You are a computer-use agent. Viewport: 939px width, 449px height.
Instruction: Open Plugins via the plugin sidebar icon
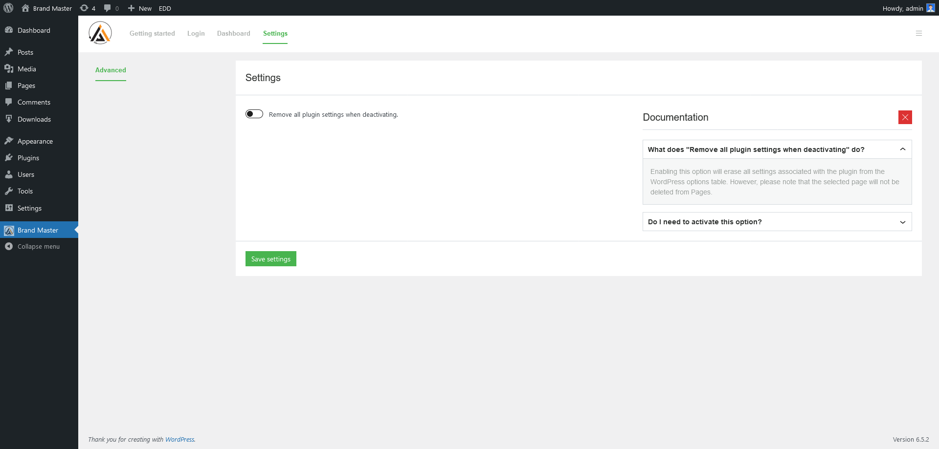pyautogui.click(x=9, y=157)
